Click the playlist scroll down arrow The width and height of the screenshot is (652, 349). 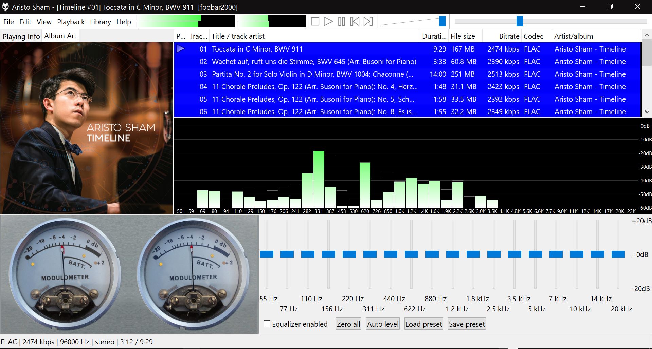click(647, 112)
